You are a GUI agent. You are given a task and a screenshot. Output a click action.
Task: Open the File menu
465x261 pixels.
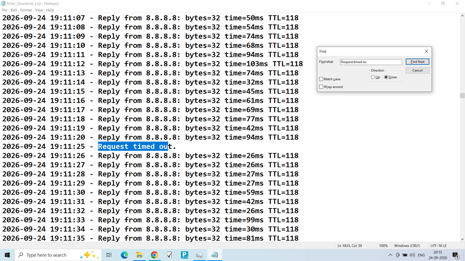coord(5,10)
